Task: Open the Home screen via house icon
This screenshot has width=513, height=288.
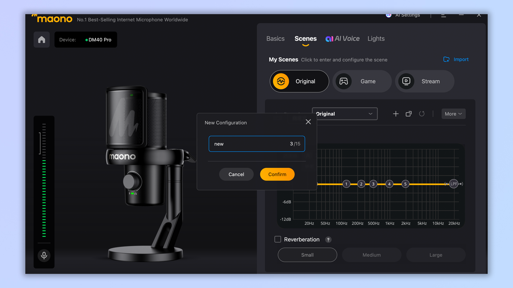Action: pos(41,39)
